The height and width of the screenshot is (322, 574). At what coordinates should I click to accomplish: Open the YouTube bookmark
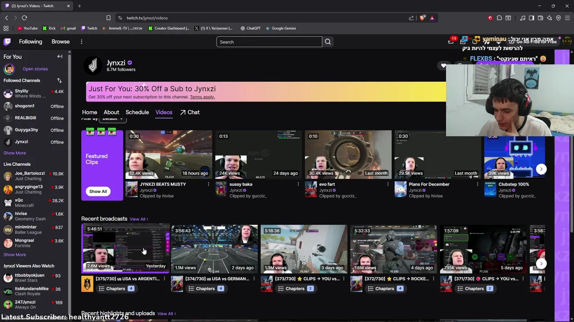27,28
